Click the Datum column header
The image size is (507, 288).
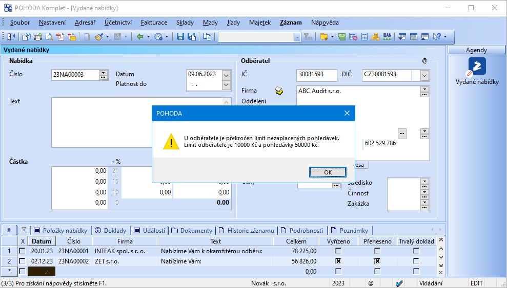42,241
